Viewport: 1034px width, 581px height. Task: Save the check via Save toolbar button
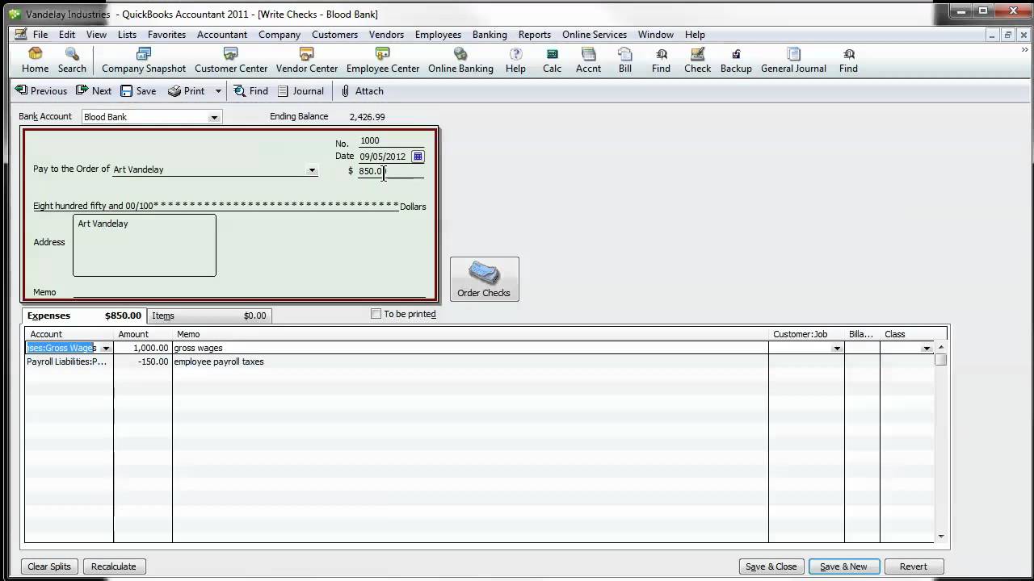click(x=138, y=91)
